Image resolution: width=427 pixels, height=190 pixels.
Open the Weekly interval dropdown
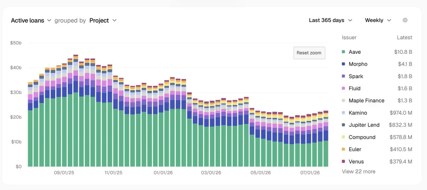(378, 20)
